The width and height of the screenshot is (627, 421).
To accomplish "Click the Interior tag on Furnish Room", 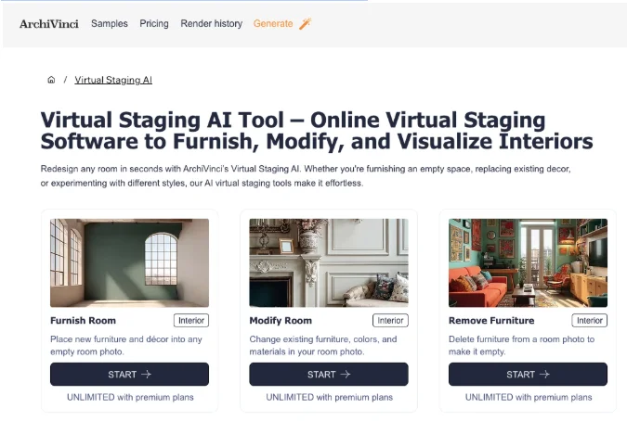I will 191,321.
